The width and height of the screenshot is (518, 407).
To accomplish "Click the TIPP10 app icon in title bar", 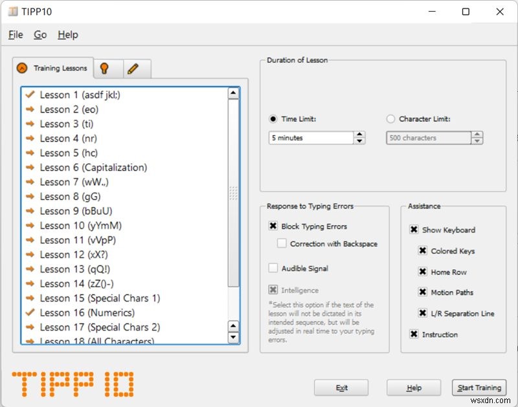I will (x=13, y=12).
